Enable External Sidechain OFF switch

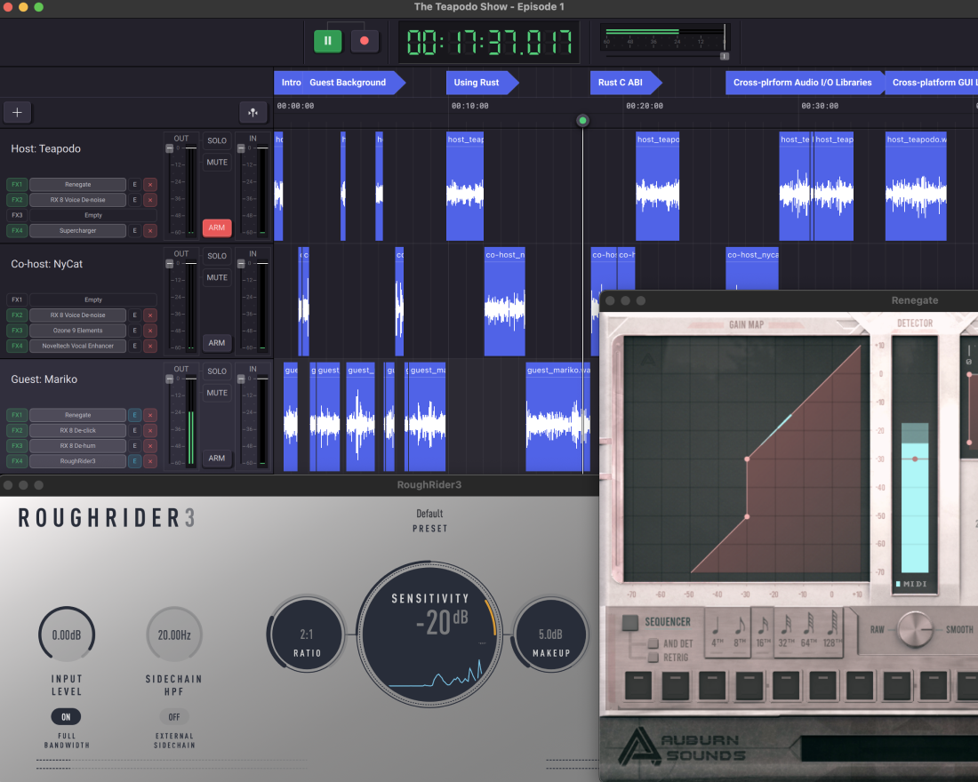tap(173, 717)
